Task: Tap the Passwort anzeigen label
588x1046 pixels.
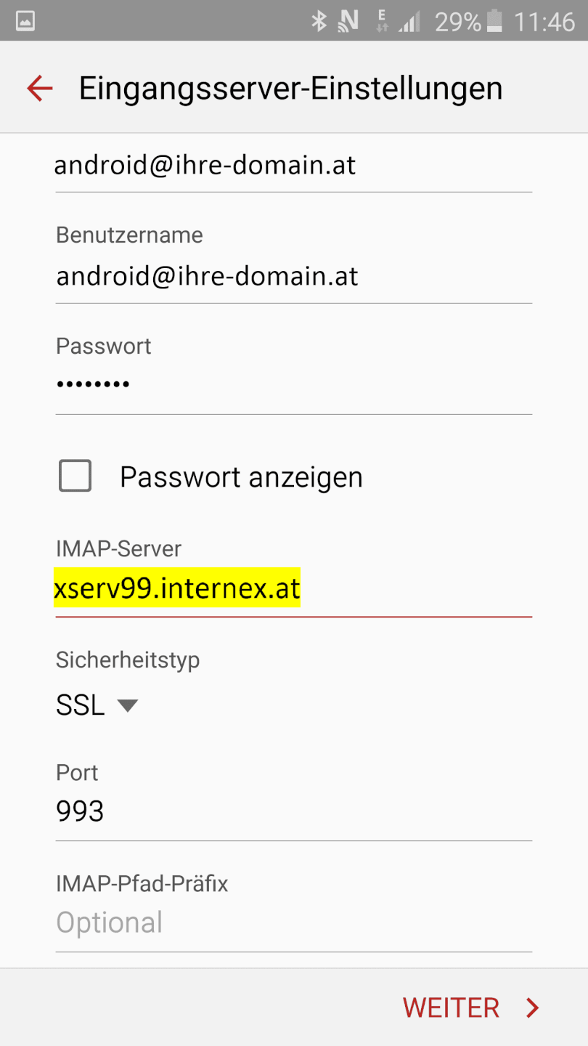Action: tap(241, 477)
